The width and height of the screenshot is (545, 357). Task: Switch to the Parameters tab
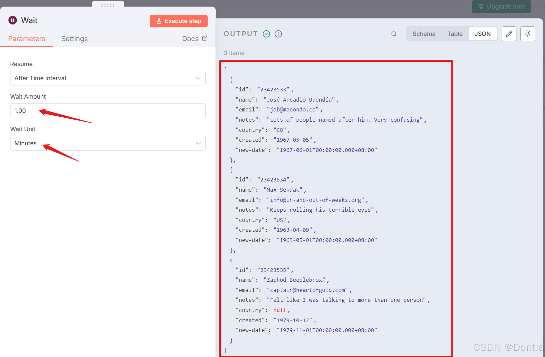click(27, 39)
